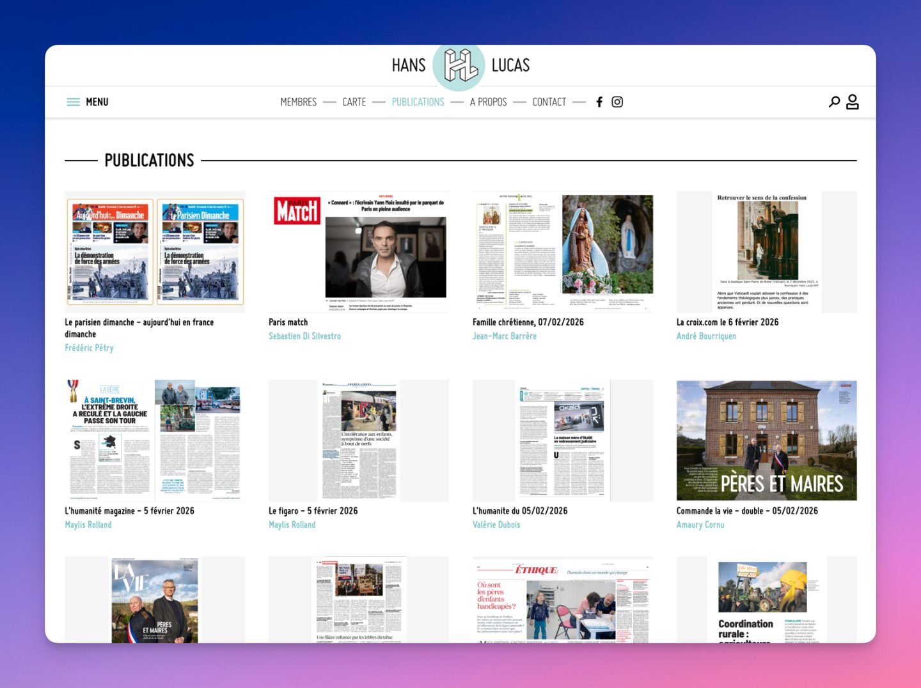
Task: Click the HANS wordmark text
Action: click(409, 65)
